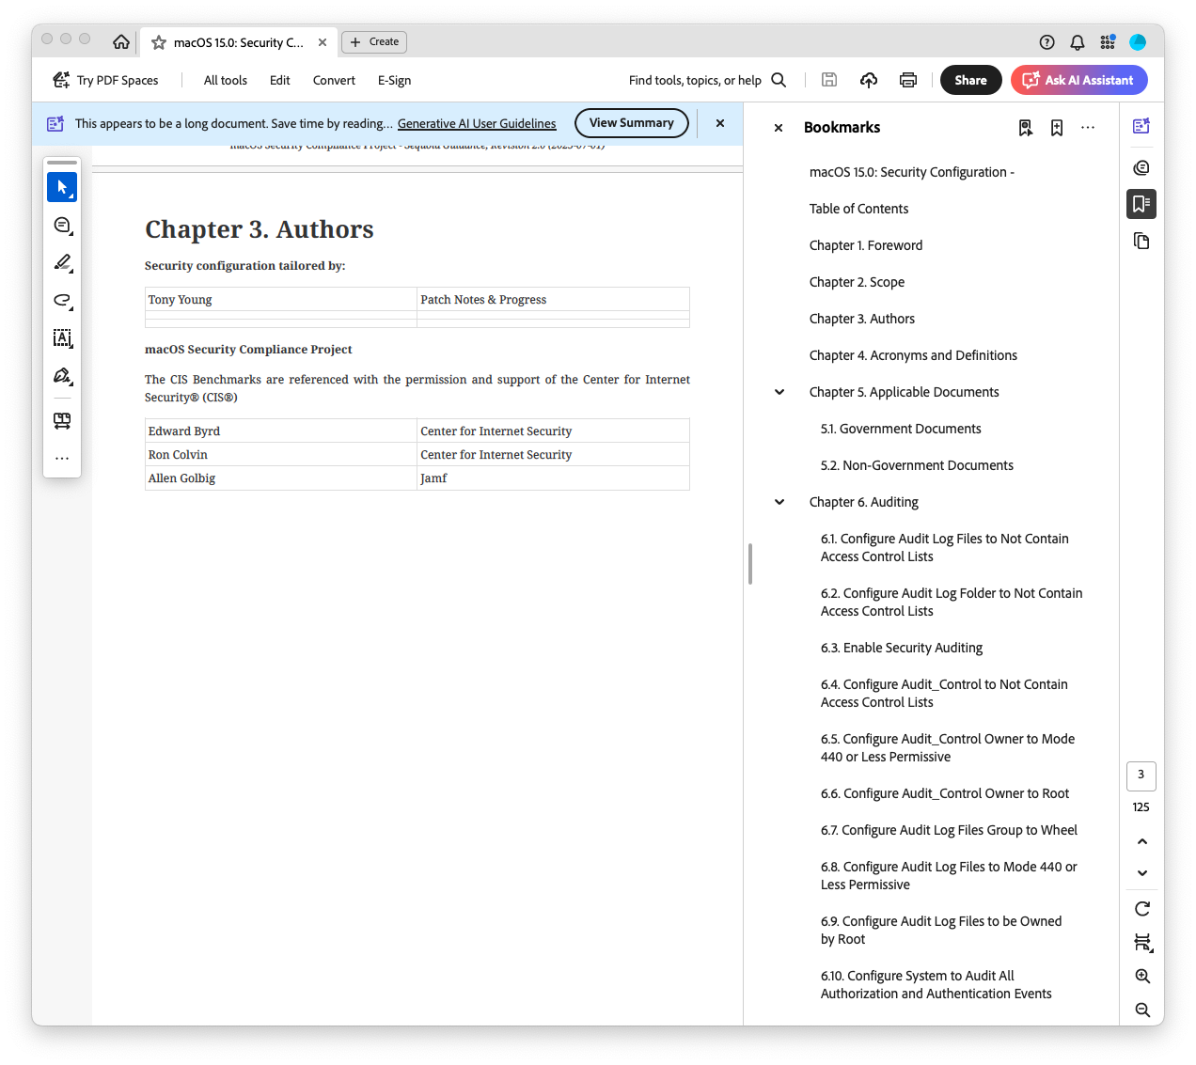Click the Share button
Image resolution: width=1196 pixels, height=1065 pixels.
coord(970,80)
